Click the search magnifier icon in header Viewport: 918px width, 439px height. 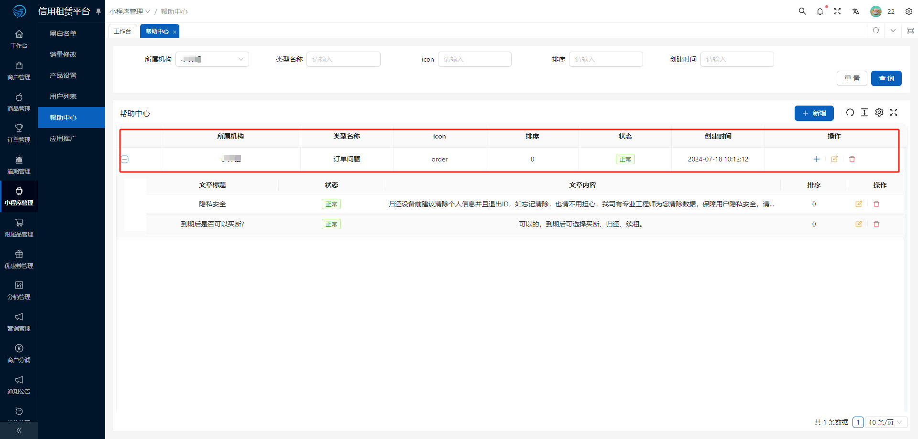(x=802, y=11)
